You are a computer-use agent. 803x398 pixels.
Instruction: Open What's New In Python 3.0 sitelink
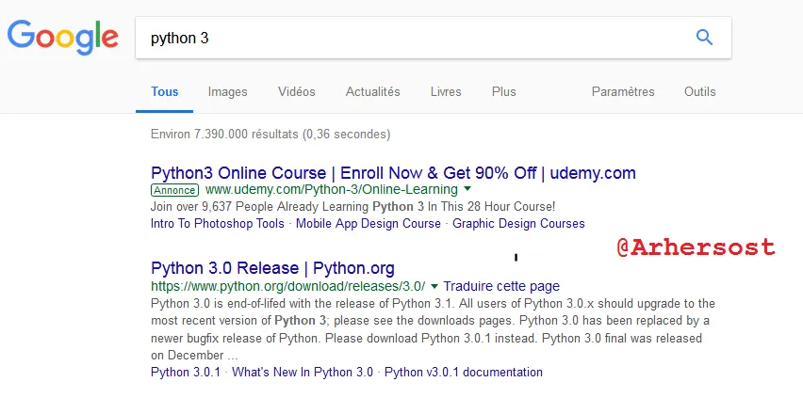point(303,372)
